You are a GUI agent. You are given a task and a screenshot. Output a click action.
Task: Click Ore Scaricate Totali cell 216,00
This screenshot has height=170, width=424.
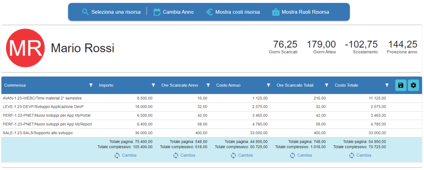(320, 98)
